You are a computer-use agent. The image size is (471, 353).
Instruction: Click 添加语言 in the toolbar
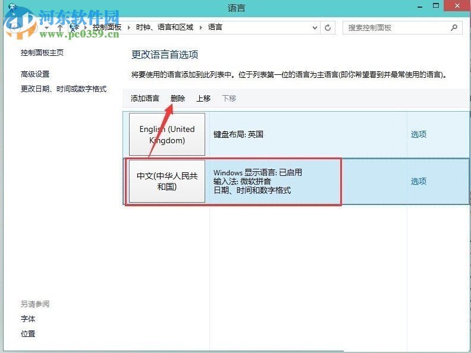point(145,99)
